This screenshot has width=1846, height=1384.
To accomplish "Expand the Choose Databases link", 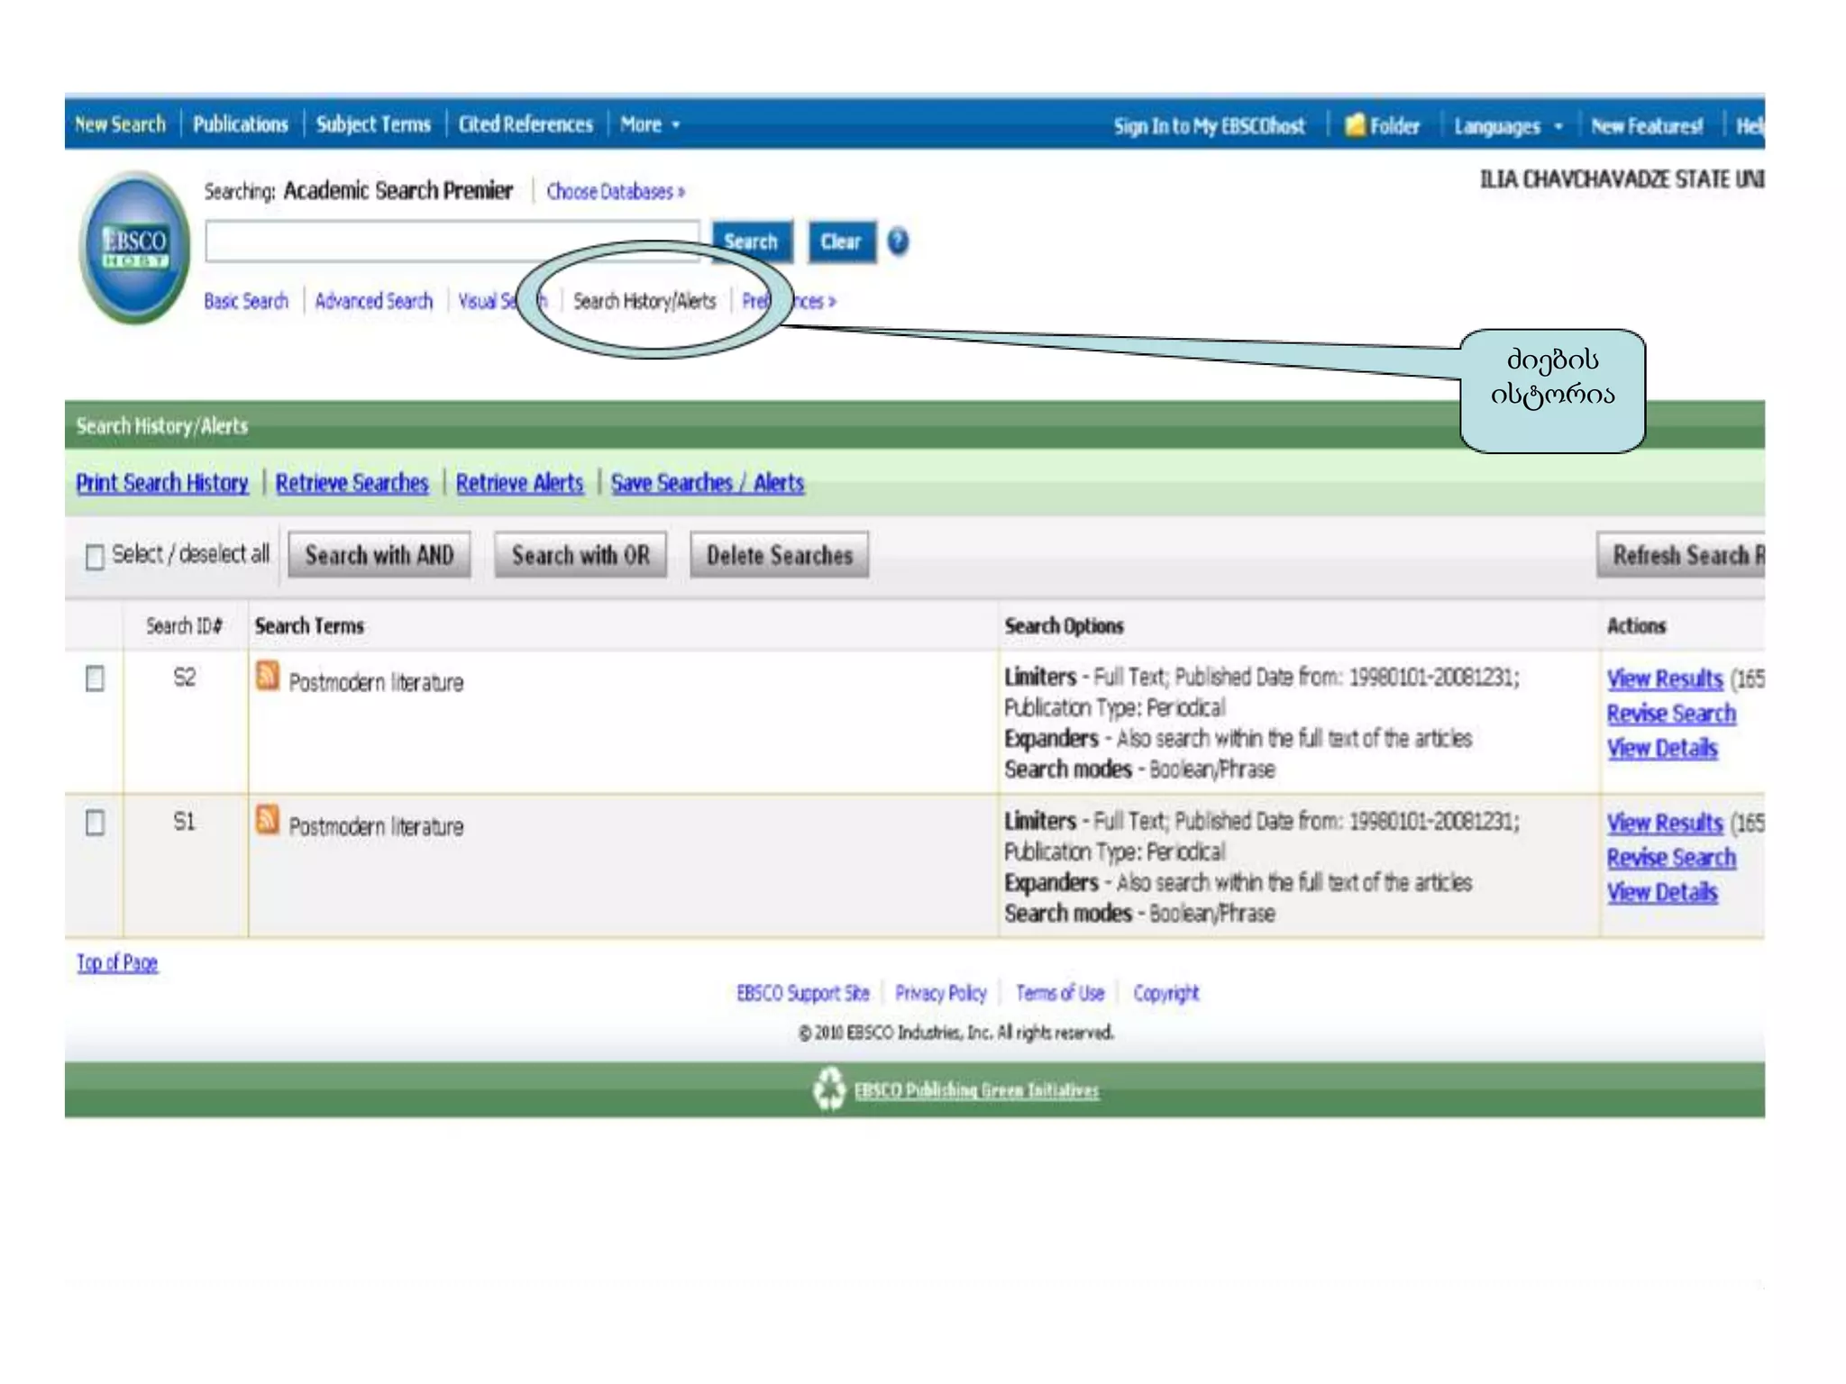I will [615, 192].
